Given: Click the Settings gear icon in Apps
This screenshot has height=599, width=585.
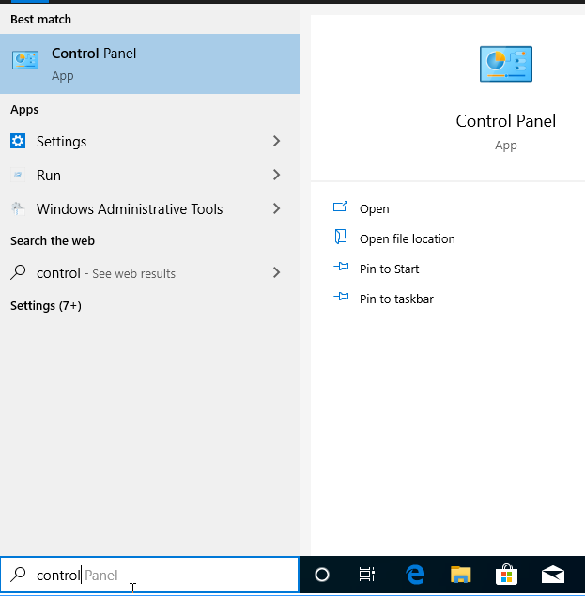Looking at the screenshot, I should (x=19, y=142).
